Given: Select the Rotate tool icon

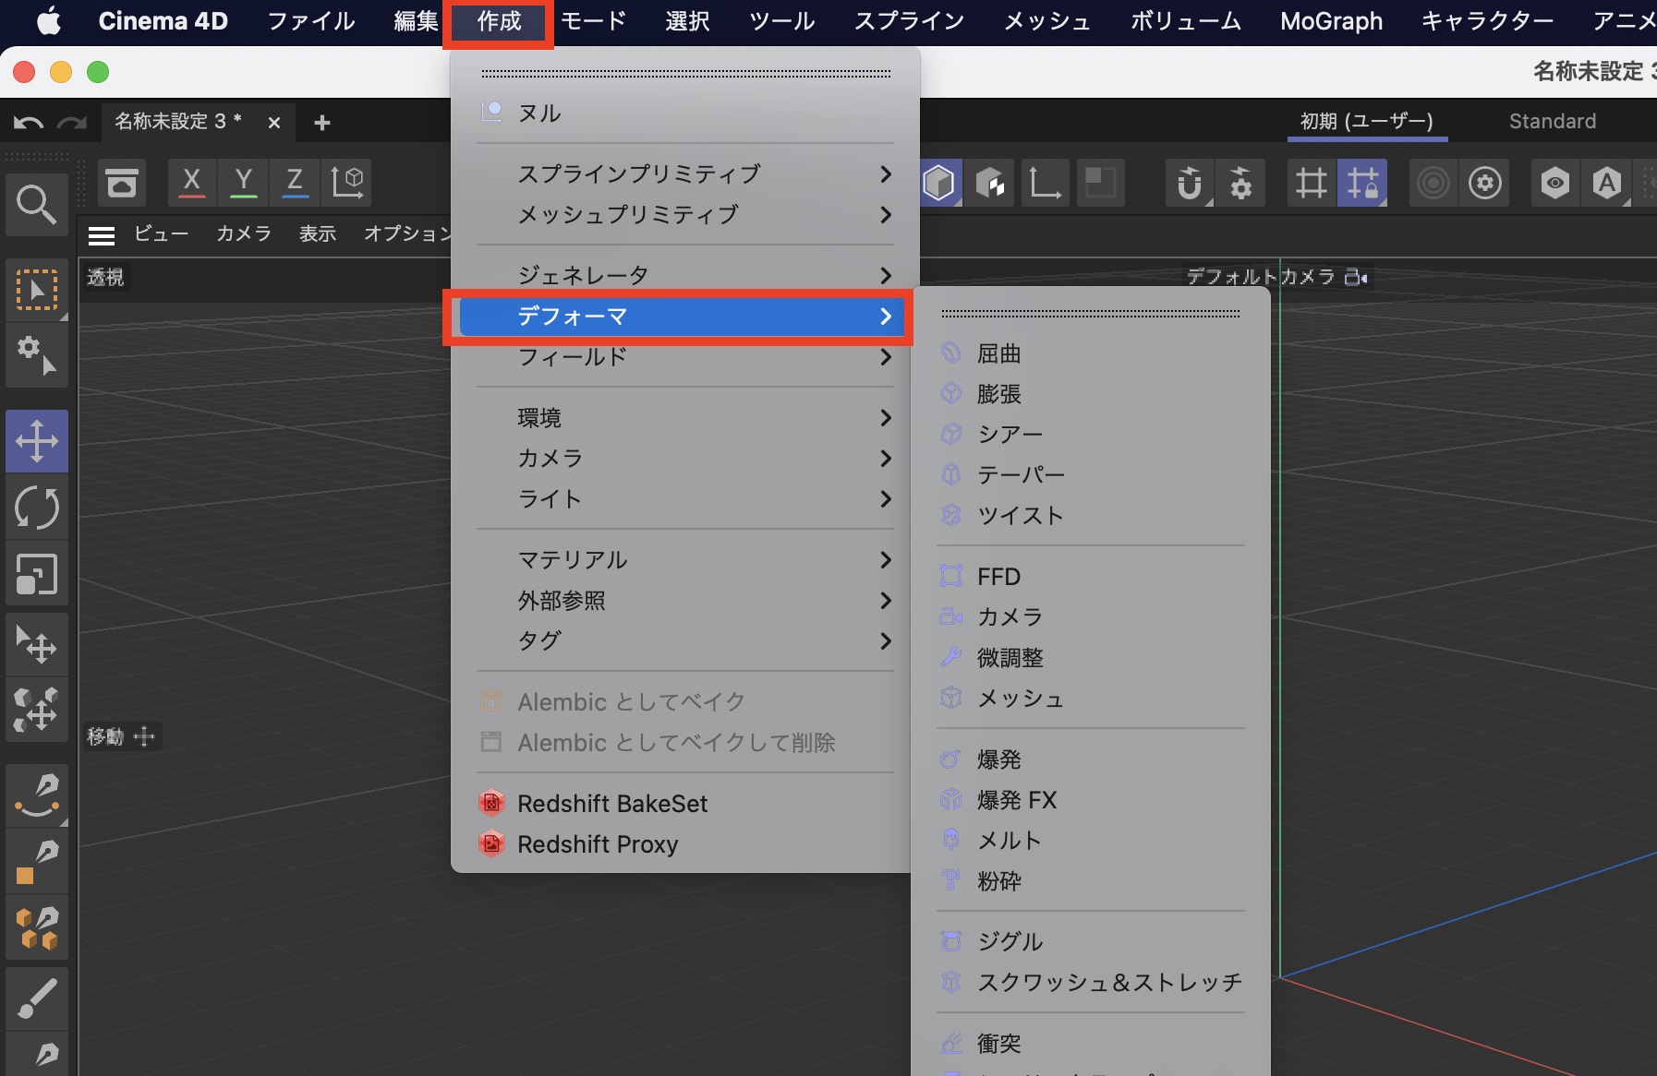Looking at the screenshot, I should [x=37, y=508].
